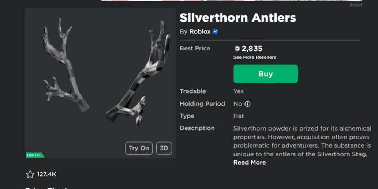Click the Silverthorn powder description text
The width and height of the screenshot is (378, 189).
[302, 141]
